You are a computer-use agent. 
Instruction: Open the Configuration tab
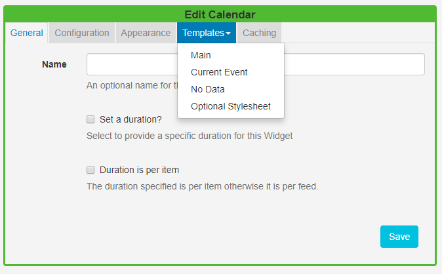pos(82,33)
